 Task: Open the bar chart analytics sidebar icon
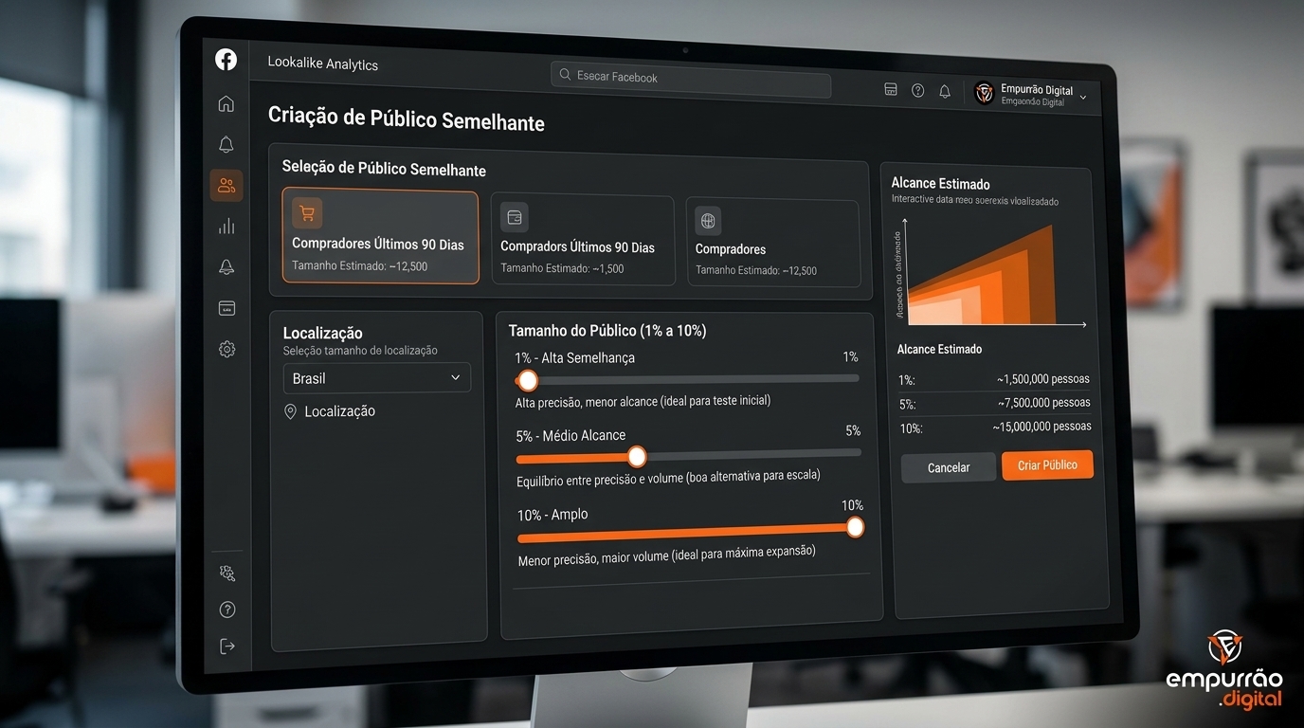226,227
